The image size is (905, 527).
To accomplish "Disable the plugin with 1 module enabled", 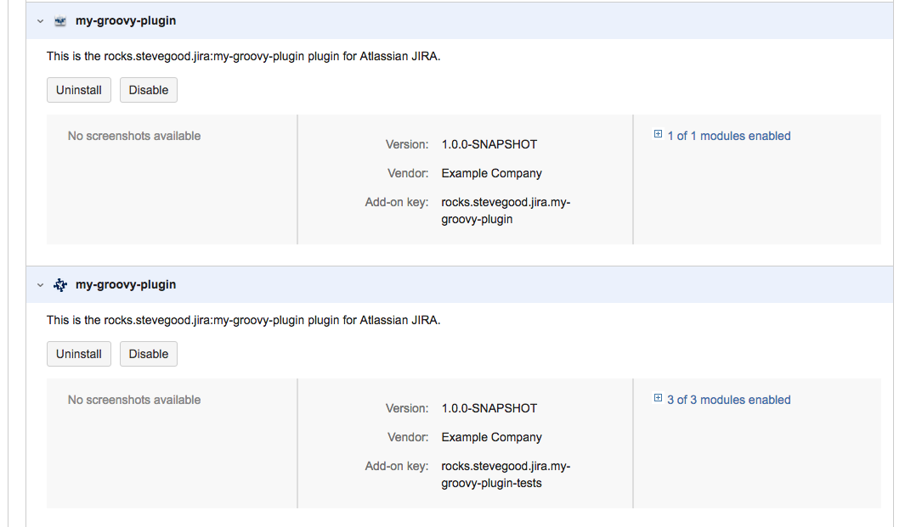I will [149, 90].
